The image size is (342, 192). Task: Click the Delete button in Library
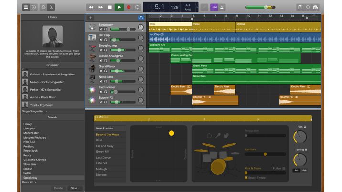click(58, 188)
